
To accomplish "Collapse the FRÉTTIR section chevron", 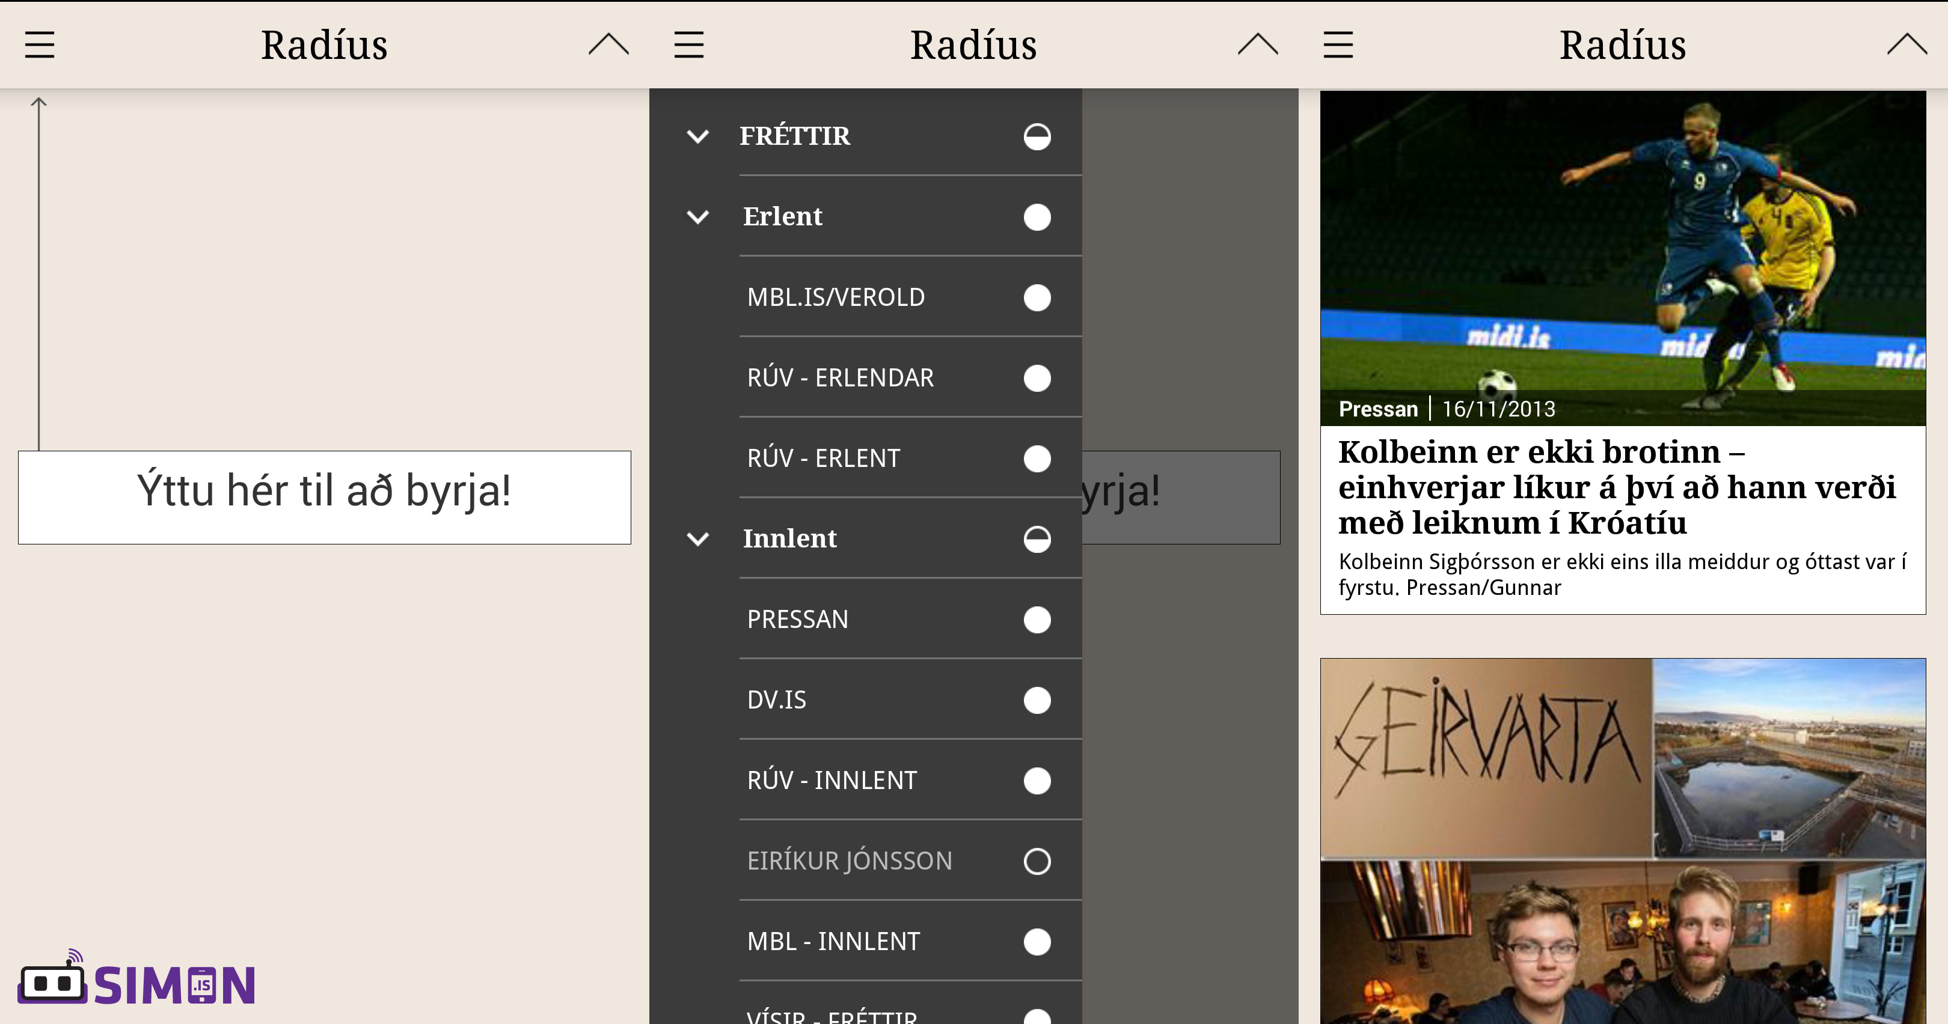I will [x=697, y=137].
